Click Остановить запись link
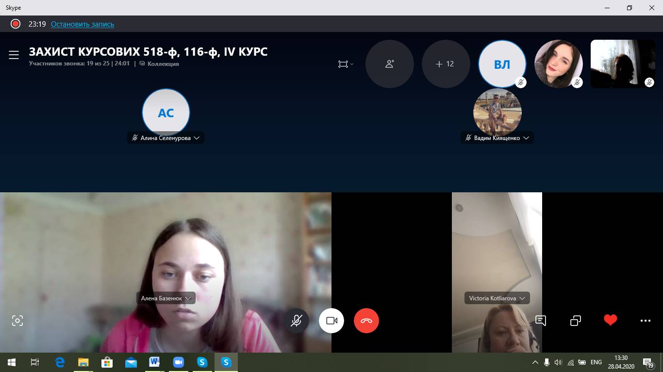This screenshot has width=663, height=372. click(83, 24)
